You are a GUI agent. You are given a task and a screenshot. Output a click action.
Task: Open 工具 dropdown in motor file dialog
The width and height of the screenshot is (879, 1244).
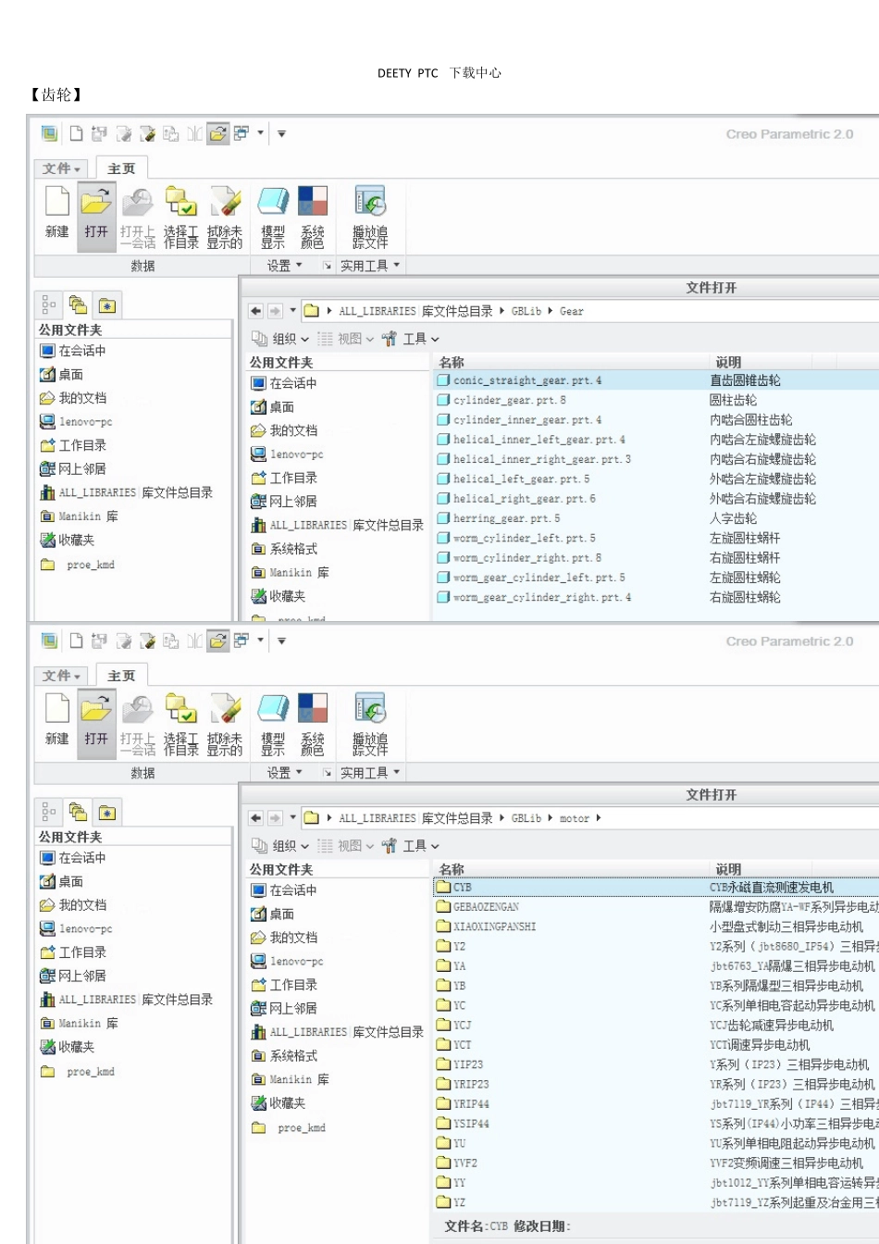tap(410, 846)
